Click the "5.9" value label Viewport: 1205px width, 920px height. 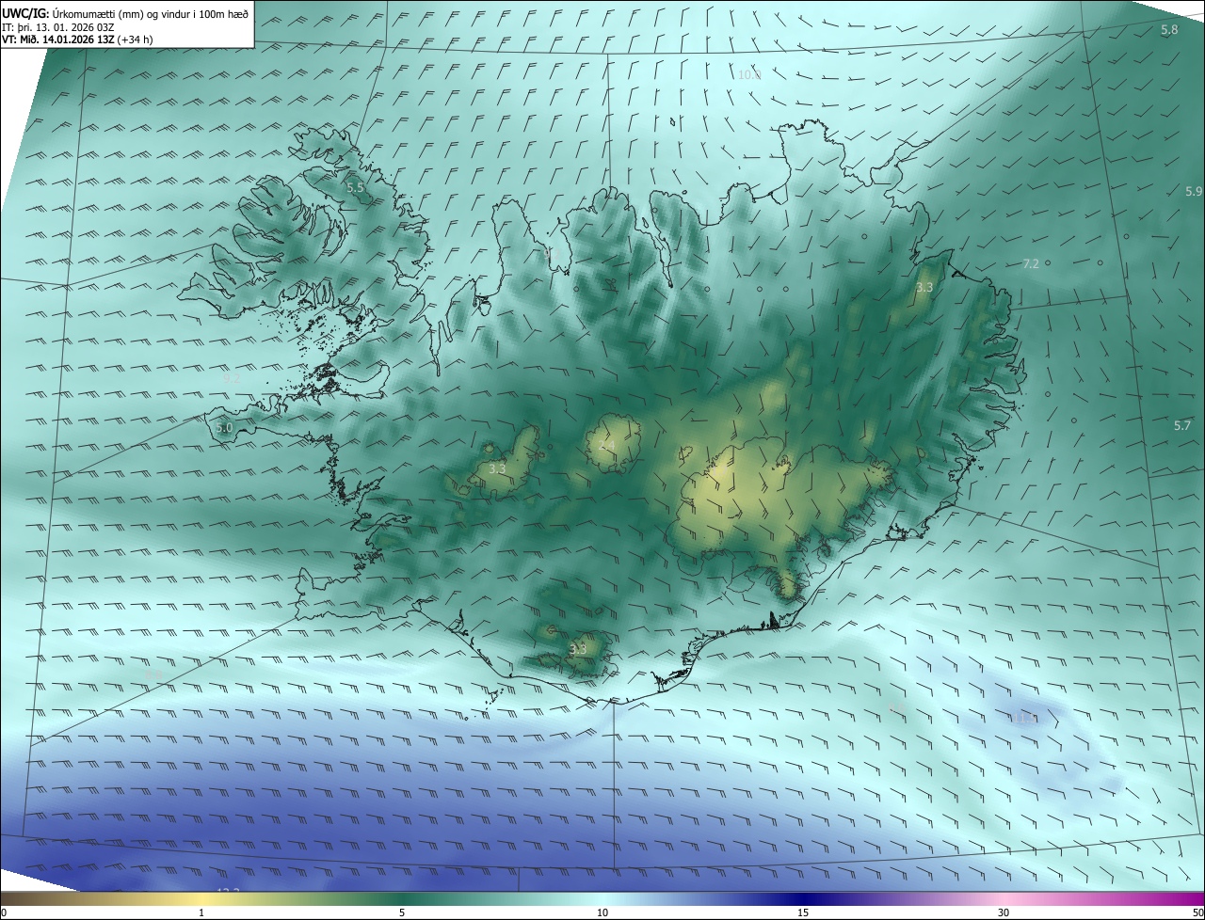point(1194,192)
